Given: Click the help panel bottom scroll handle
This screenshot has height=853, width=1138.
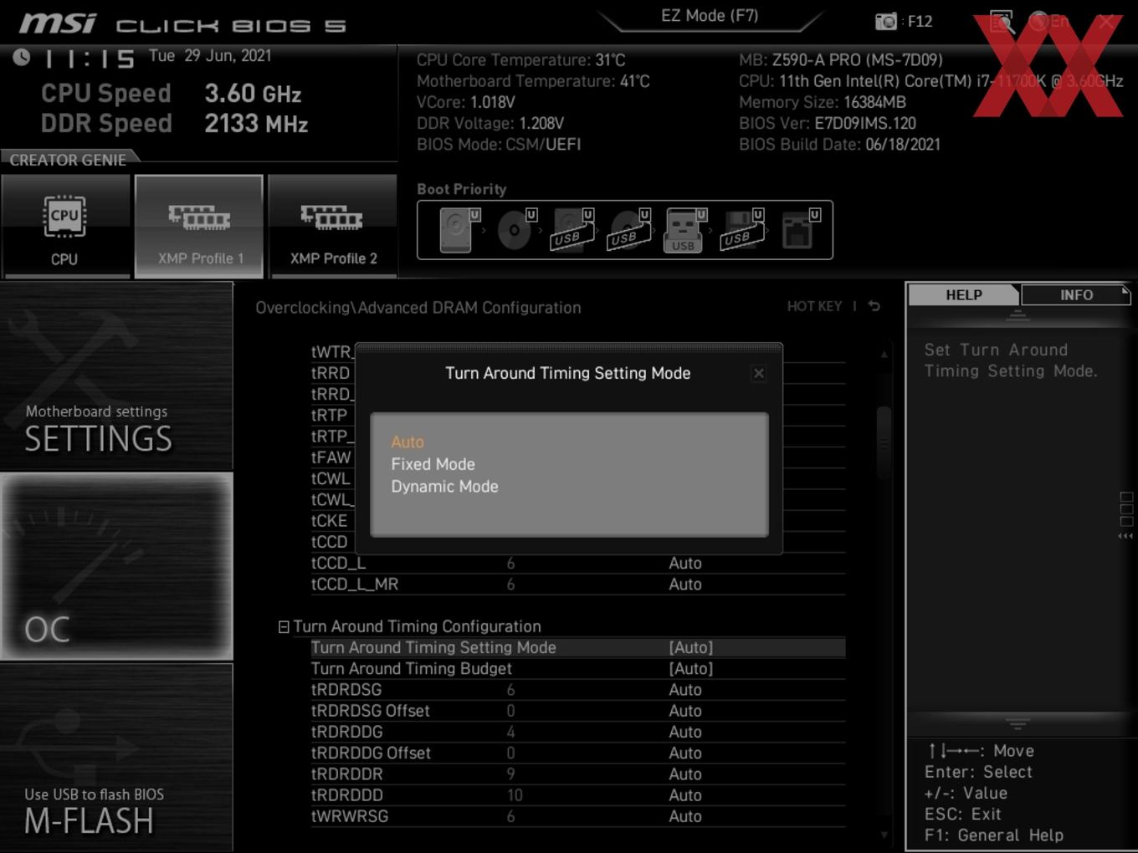Looking at the screenshot, I should [x=1018, y=724].
